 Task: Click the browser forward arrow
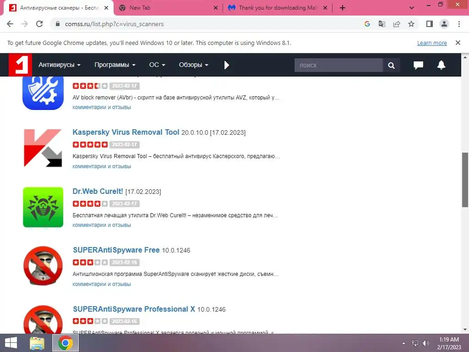click(x=25, y=24)
